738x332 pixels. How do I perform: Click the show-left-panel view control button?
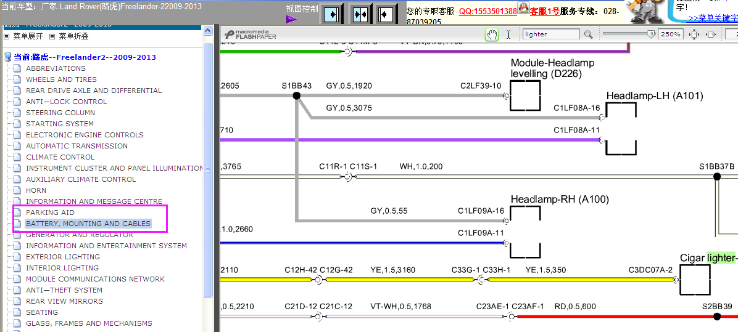(x=386, y=15)
